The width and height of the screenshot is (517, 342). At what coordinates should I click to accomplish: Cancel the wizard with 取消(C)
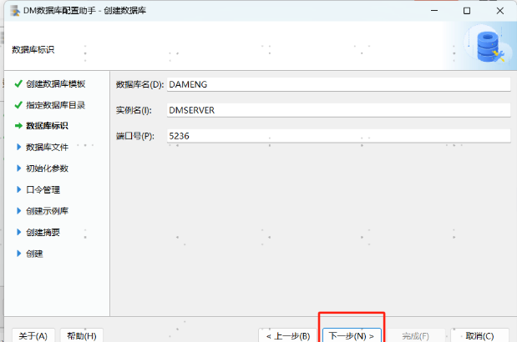click(479, 335)
